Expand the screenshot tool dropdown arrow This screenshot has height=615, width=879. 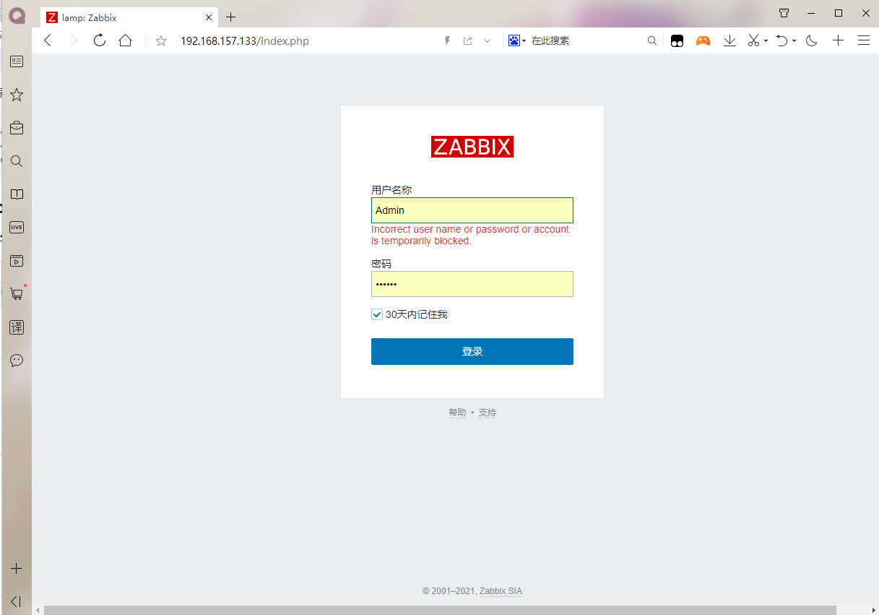click(766, 41)
